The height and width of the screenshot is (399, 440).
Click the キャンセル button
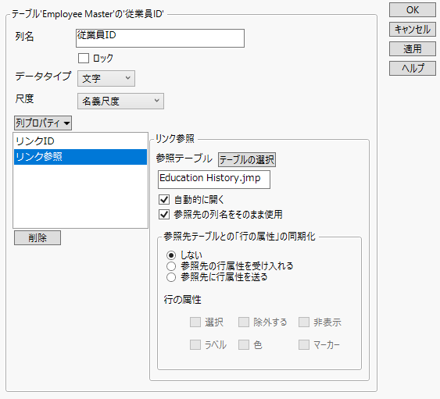[x=412, y=30]
